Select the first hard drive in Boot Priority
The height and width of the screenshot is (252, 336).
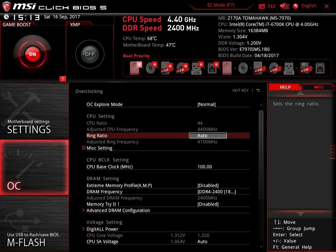pos(134,68)
